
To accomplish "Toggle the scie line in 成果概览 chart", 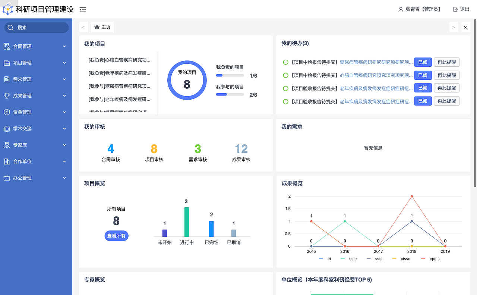I will 349,258.
